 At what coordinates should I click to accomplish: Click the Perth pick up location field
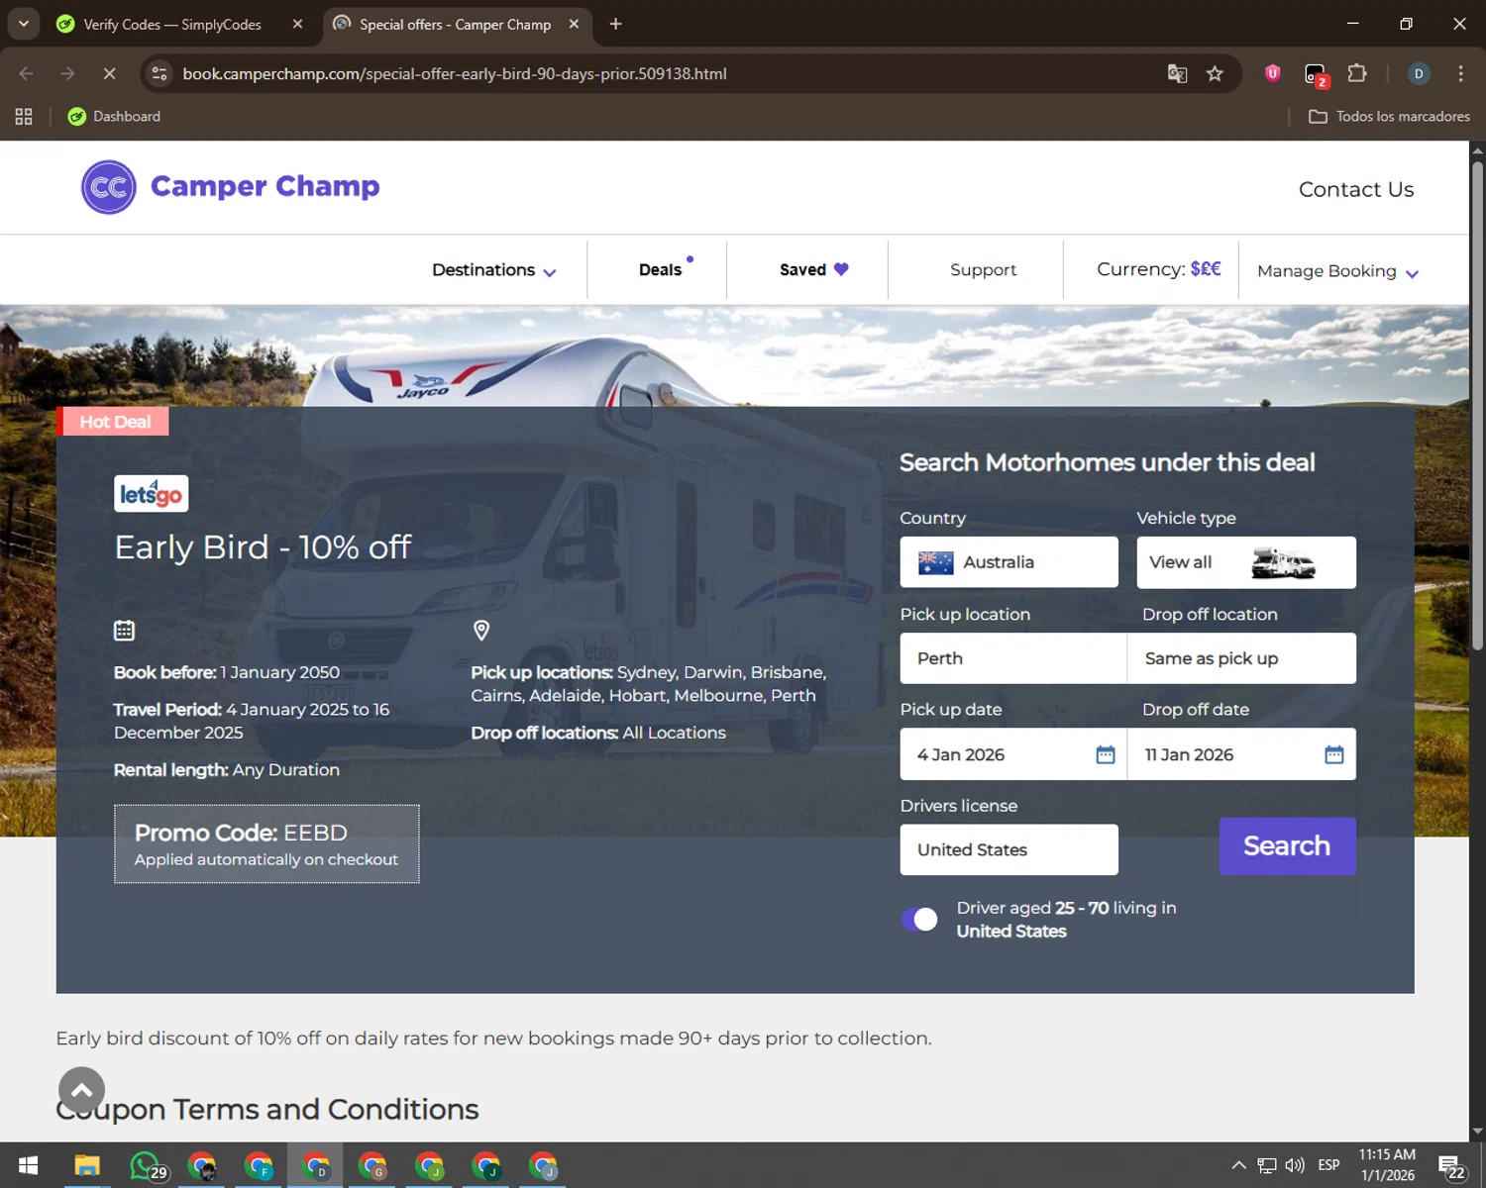point(1012,658)
